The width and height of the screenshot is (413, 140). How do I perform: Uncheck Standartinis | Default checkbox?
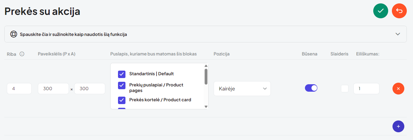tap(122, 74)
